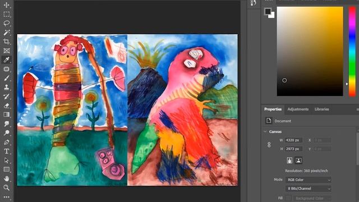The width and height of the screenshot is (359, 202).
Task: Select the Path Selection tool
Action: coord(6,160)
